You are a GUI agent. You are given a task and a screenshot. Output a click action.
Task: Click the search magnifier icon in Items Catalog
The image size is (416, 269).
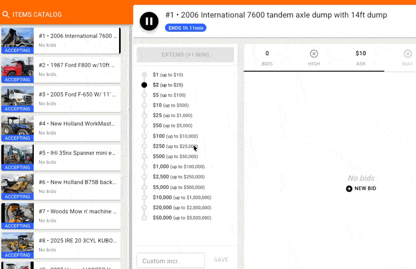[6, 15]
